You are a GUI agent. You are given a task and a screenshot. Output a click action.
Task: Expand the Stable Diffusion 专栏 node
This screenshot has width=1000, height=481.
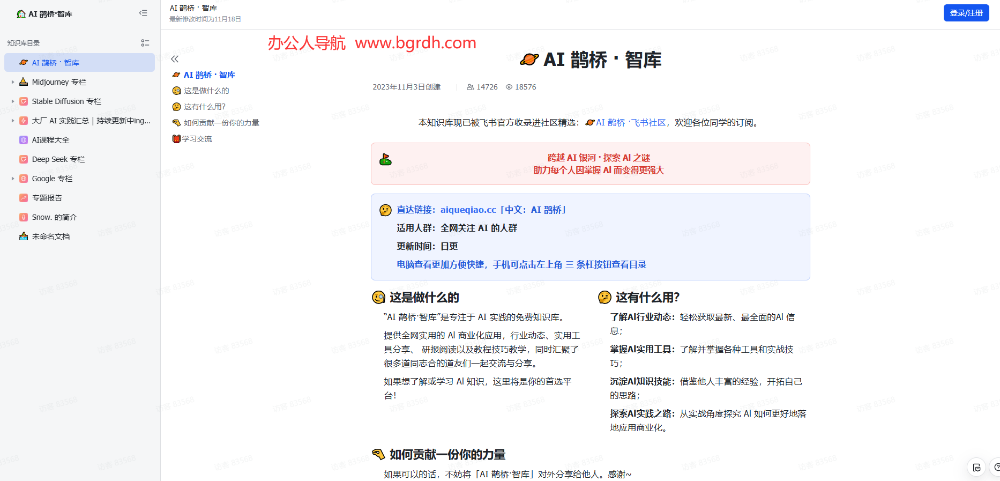13,101
